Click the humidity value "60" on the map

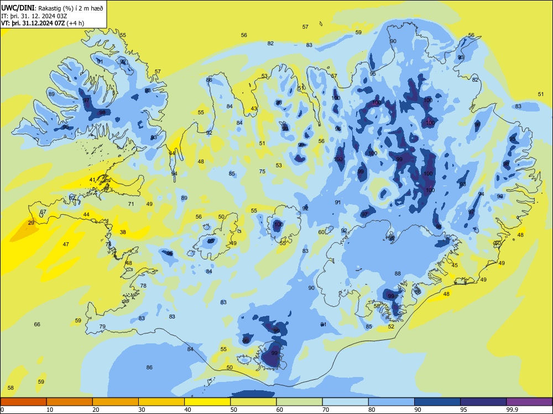tap(321, 232)
